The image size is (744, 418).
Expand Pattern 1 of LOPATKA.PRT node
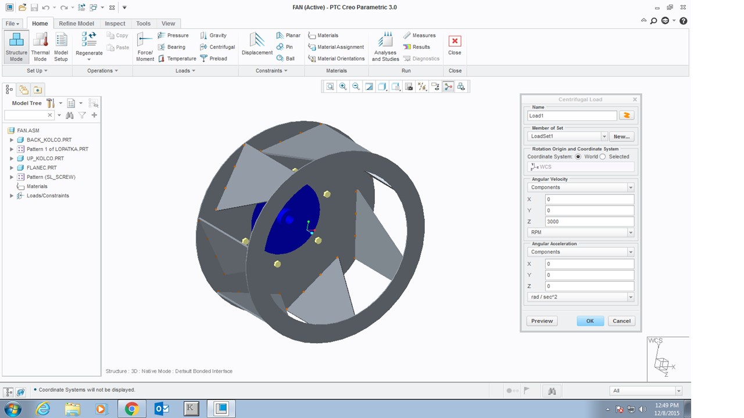[x=12, y=149]
